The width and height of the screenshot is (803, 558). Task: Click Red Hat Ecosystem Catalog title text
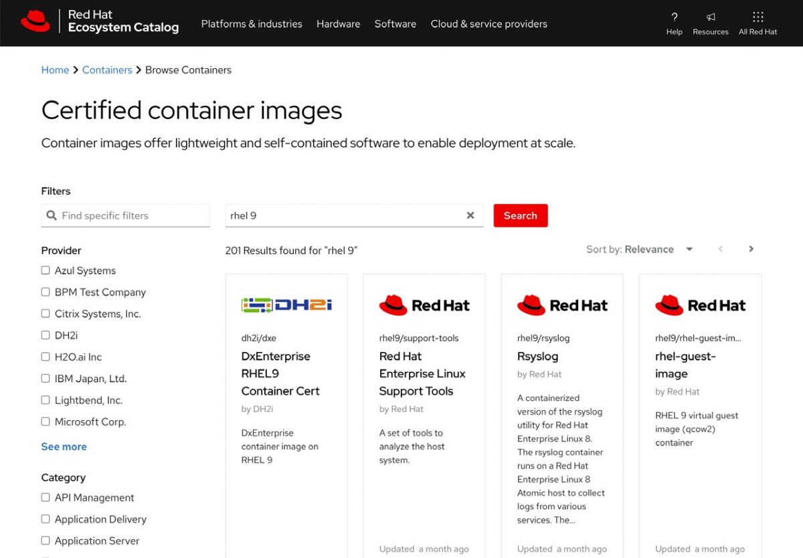123,21
